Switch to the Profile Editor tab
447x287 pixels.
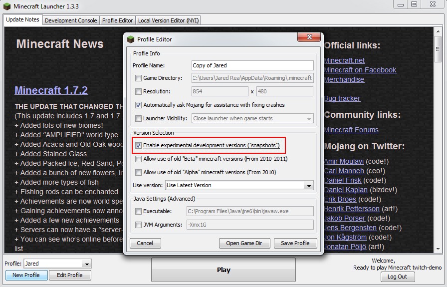pyautogui.click(x=117, y=20)
